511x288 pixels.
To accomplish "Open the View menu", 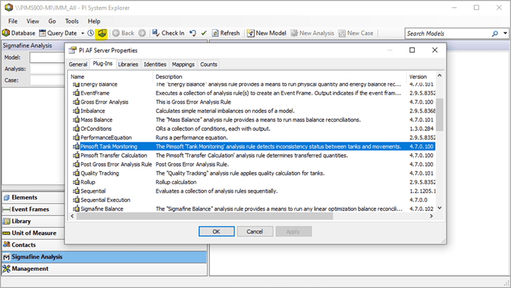I will point(32,21).
